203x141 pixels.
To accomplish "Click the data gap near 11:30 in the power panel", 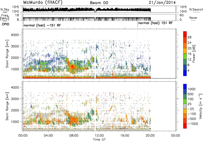I will 95,54.
